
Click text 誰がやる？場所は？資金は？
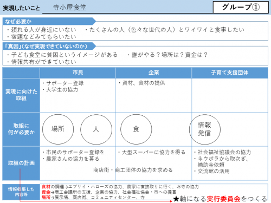(170, 55)
